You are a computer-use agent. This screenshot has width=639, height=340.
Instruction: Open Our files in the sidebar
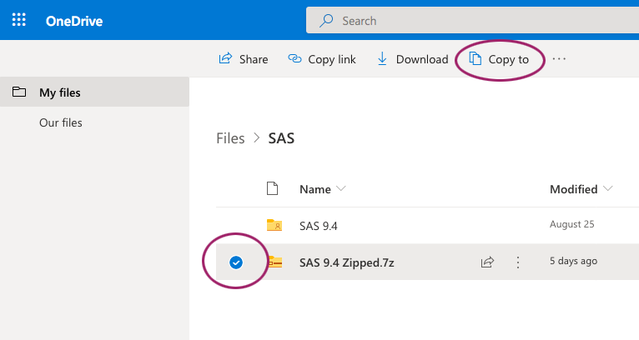(x=61, y=122)
